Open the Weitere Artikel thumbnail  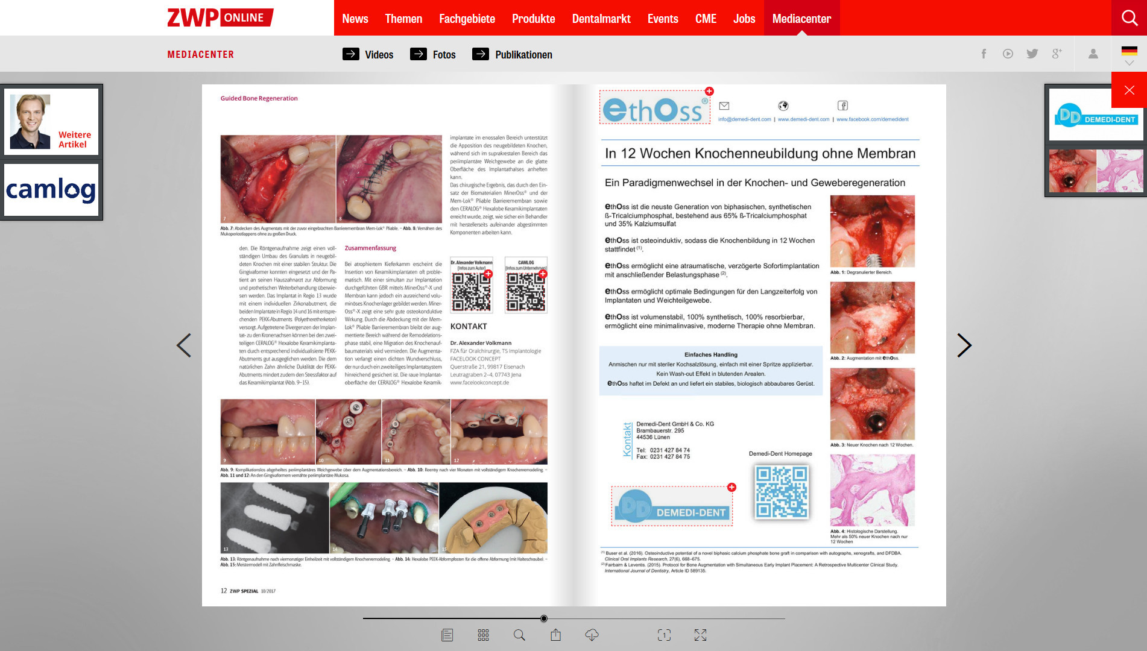[51, 122]
